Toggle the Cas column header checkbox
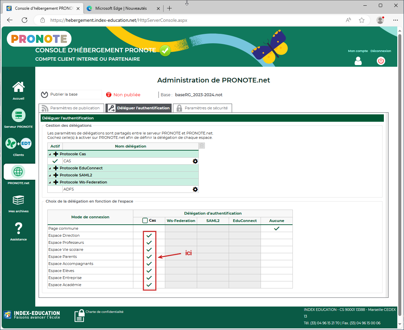Screen dimensions: 404x330 coord(145,220)
